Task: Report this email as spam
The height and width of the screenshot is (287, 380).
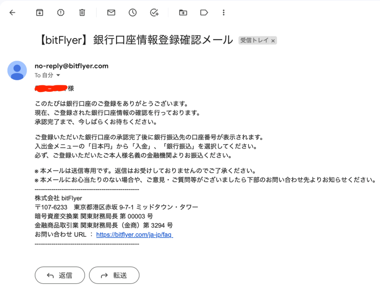Action: 60,13
